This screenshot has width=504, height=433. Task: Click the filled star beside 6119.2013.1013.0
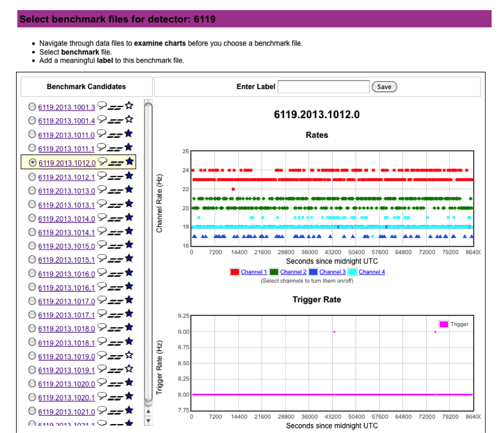(x=129, y=190)
